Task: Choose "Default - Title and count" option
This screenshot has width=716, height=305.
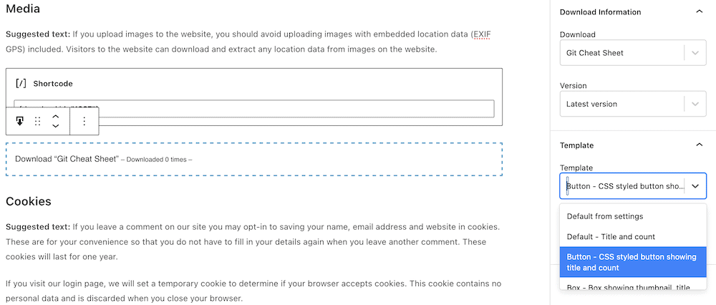Action: point(611,236)
